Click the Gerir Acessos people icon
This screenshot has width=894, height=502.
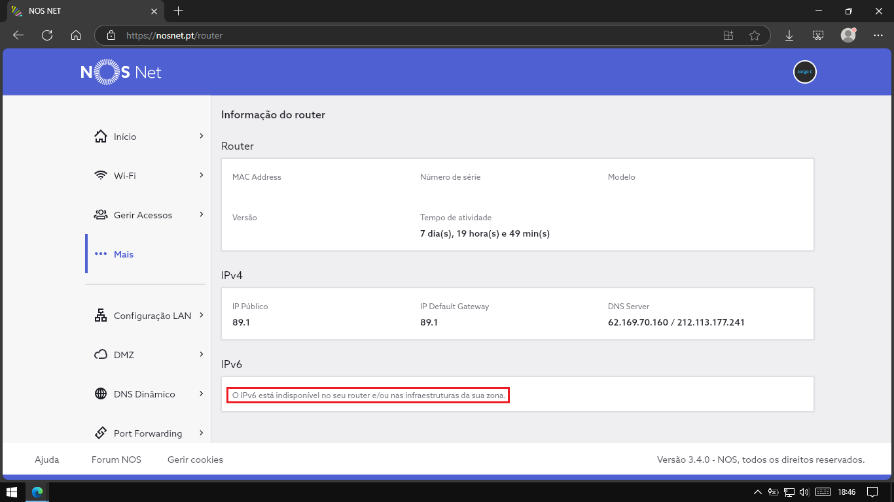[101, 215]
